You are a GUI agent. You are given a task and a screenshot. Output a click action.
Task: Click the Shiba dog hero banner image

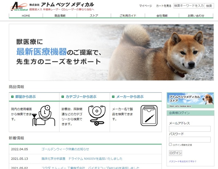pos(111,52)
